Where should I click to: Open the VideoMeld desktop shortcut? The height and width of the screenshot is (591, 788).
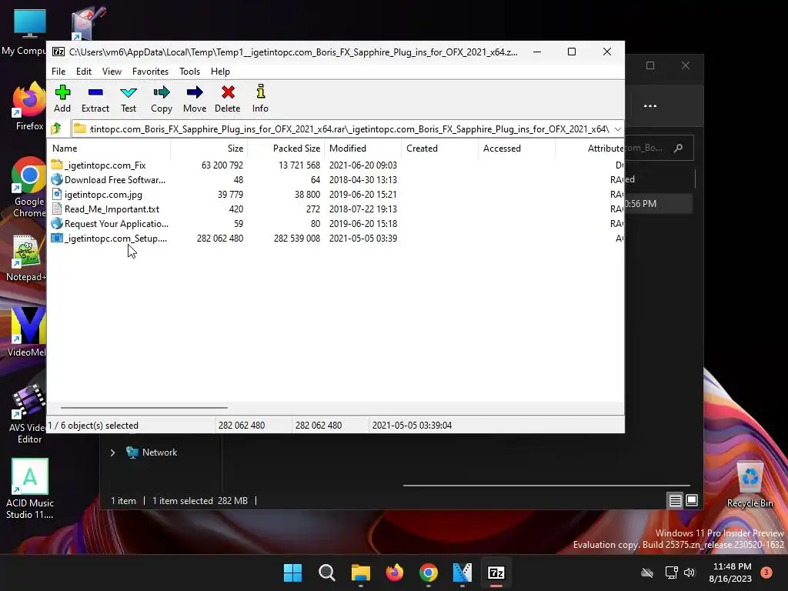click(x=28, y=332)
